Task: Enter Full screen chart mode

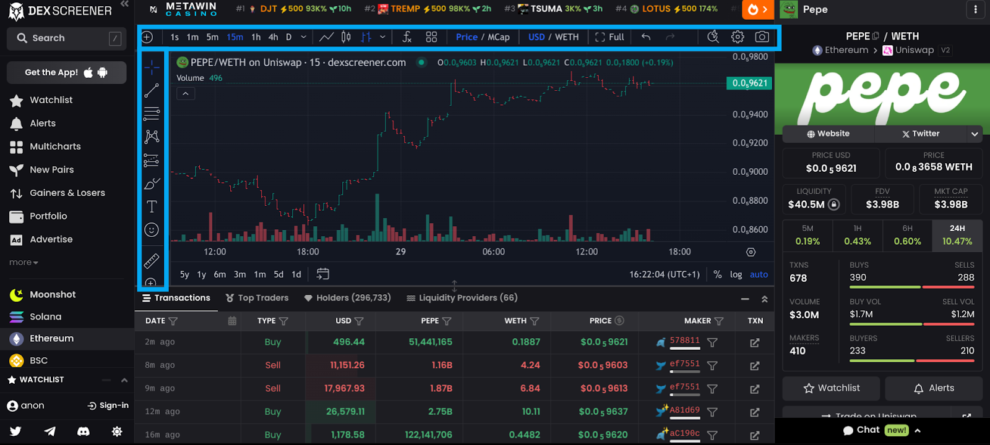Action: click(x=609, y=37)
